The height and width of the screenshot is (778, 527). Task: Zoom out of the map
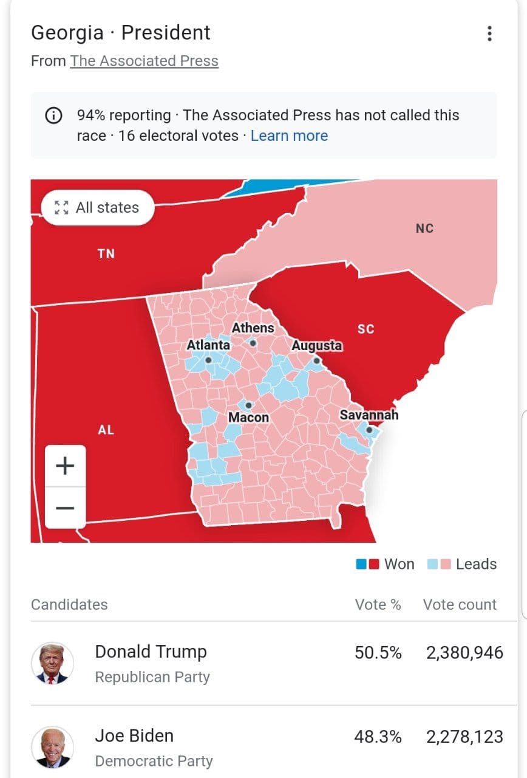(x=65, y=508)
